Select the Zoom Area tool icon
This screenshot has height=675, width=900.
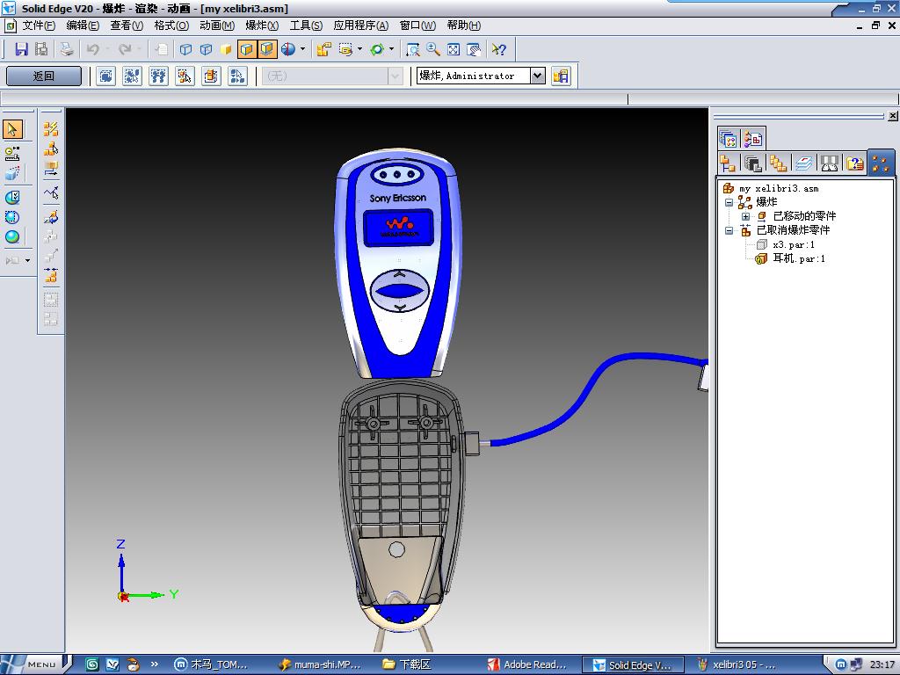pyautogui.click(x=413, y=49)
